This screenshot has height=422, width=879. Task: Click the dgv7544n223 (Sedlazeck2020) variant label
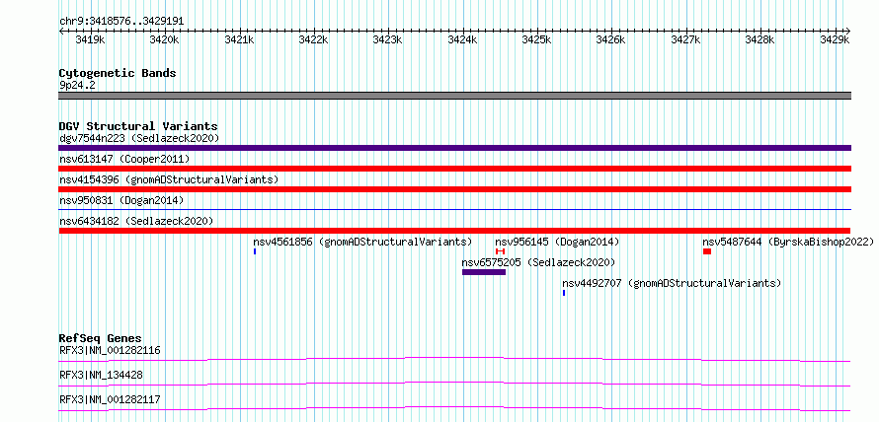point(139,138)
